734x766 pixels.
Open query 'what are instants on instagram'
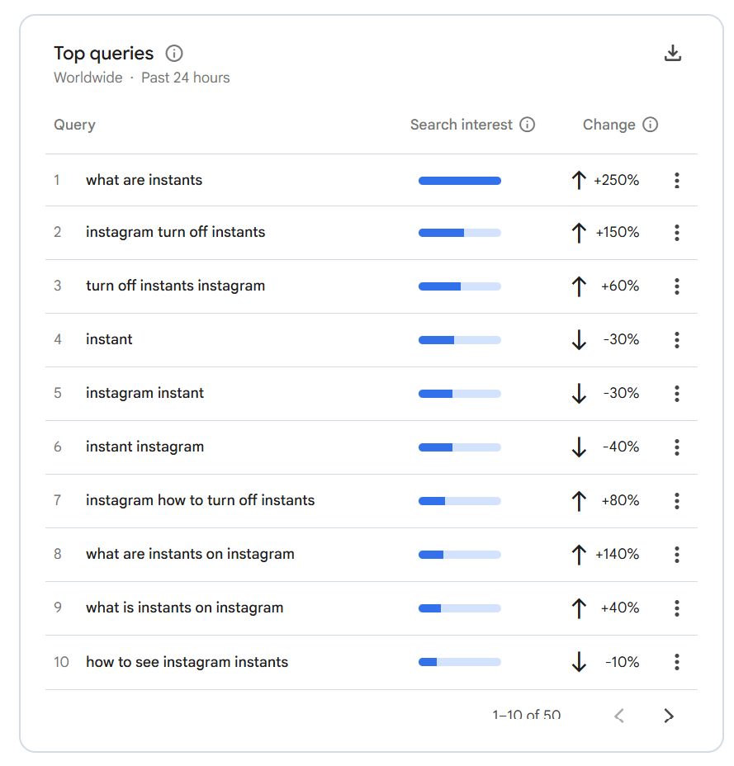190,554
